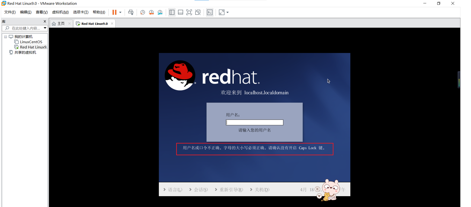Open the suspend button dropdown arrow
471x207 pixels.
[120, 12]
